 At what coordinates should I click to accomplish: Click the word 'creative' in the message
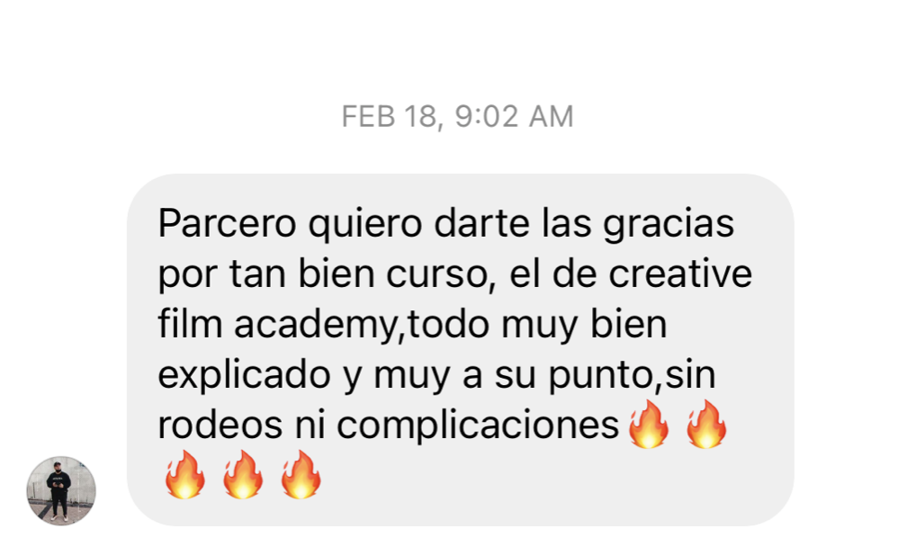tap(680, 274)
